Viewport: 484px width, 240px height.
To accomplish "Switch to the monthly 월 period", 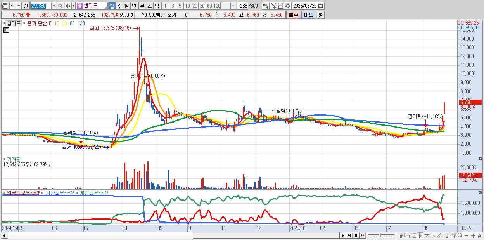I will (126, 6).
